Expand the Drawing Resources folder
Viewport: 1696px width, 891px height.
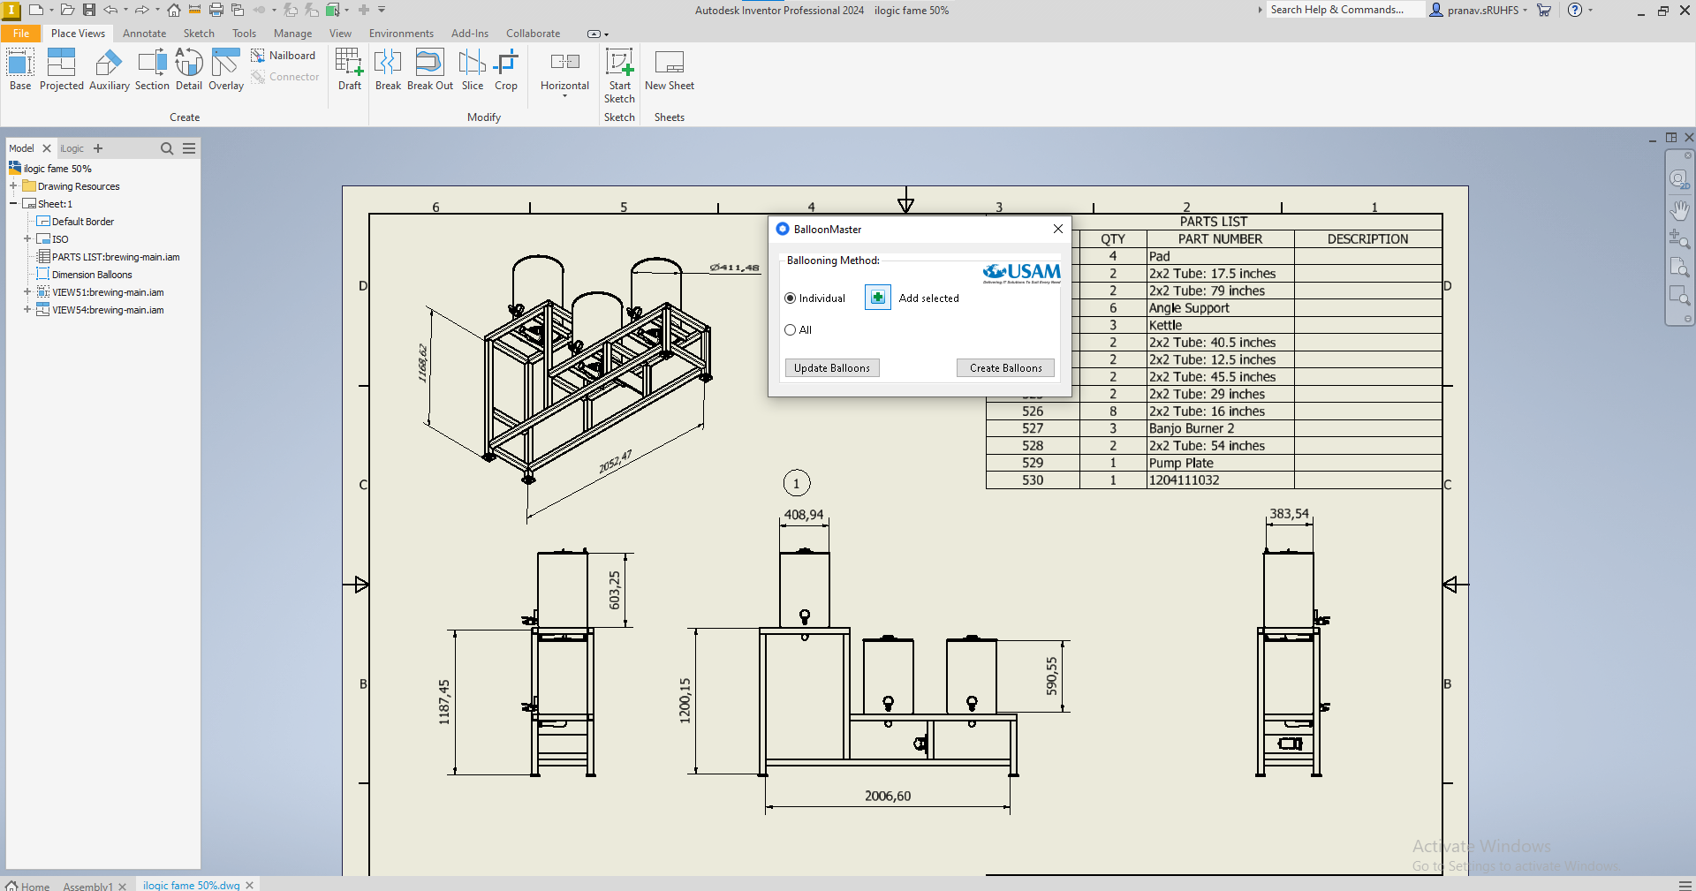pos(13,186)
